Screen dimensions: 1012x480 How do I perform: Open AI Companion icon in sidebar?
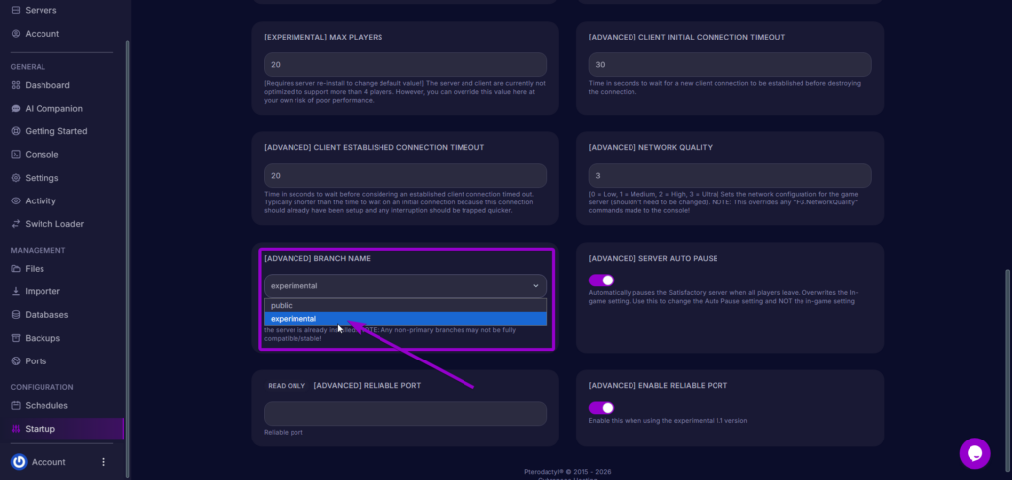pyautogui.click(x=16, y=109)
